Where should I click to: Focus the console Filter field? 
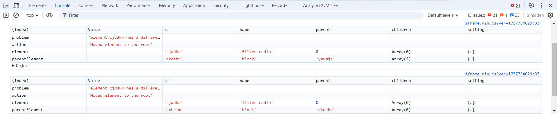coord(241,15)
